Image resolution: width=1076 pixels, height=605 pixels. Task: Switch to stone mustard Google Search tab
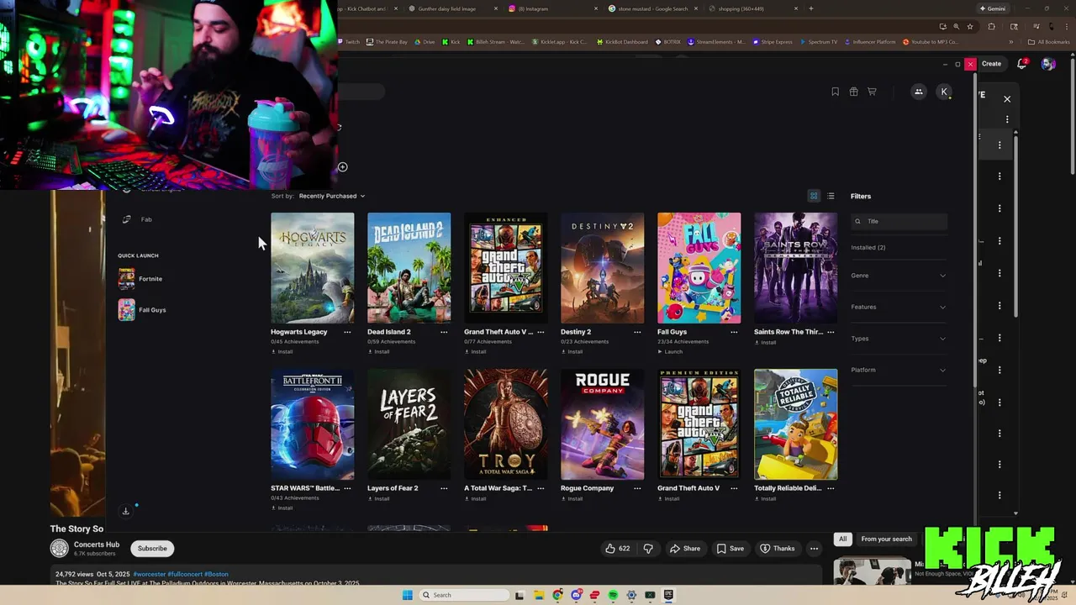click(x=652, y=8)
